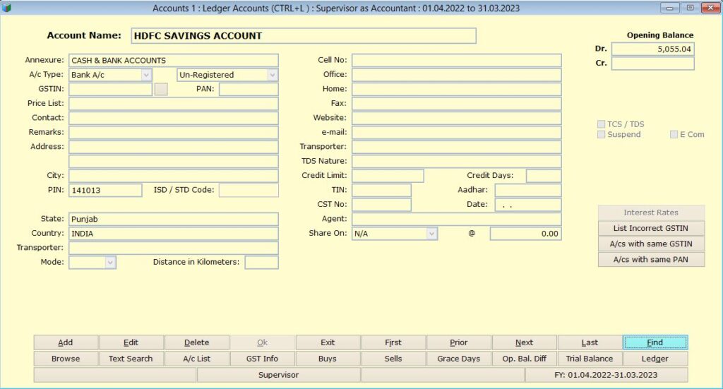723x389 pixels.
Task: Click the Website field
Action: 457,118
